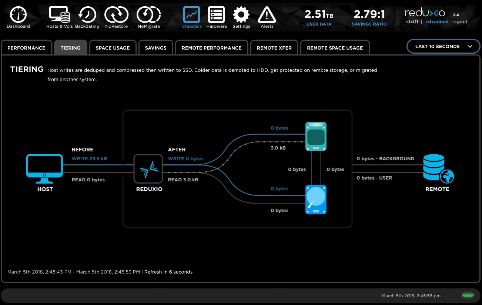Click the SSD drive icon

click(316, 136)
